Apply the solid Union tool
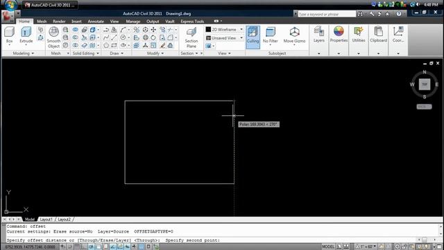 [76, 30]
